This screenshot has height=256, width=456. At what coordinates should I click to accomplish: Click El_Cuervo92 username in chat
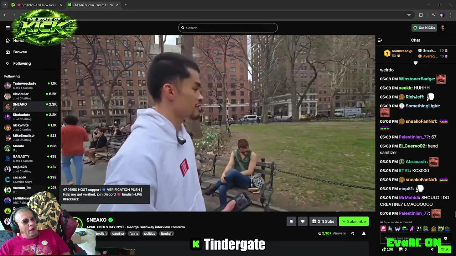click(x=413, y=146)
